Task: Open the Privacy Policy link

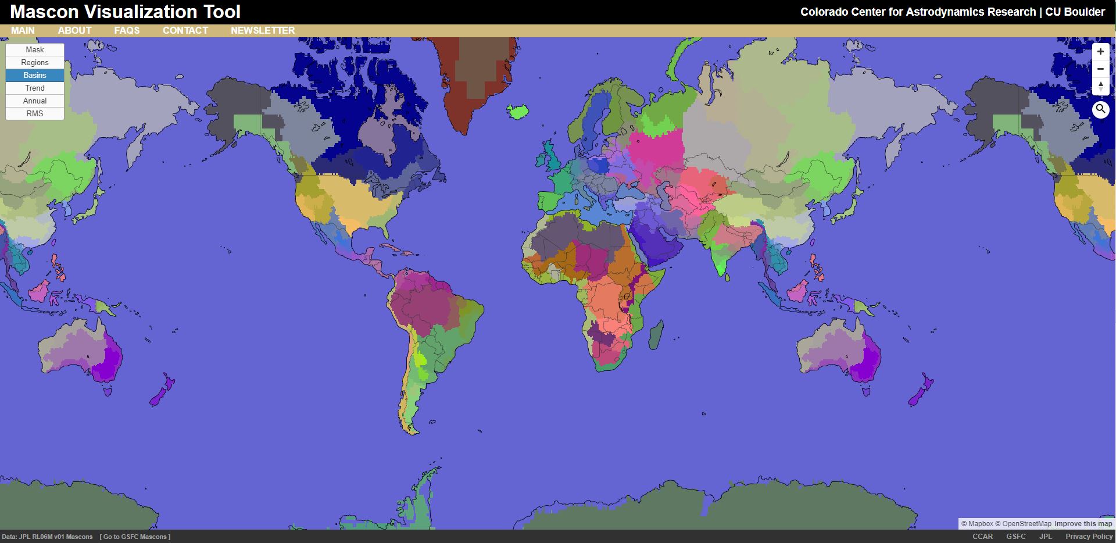Action: pyautogui.click(x=1089, y=537)
